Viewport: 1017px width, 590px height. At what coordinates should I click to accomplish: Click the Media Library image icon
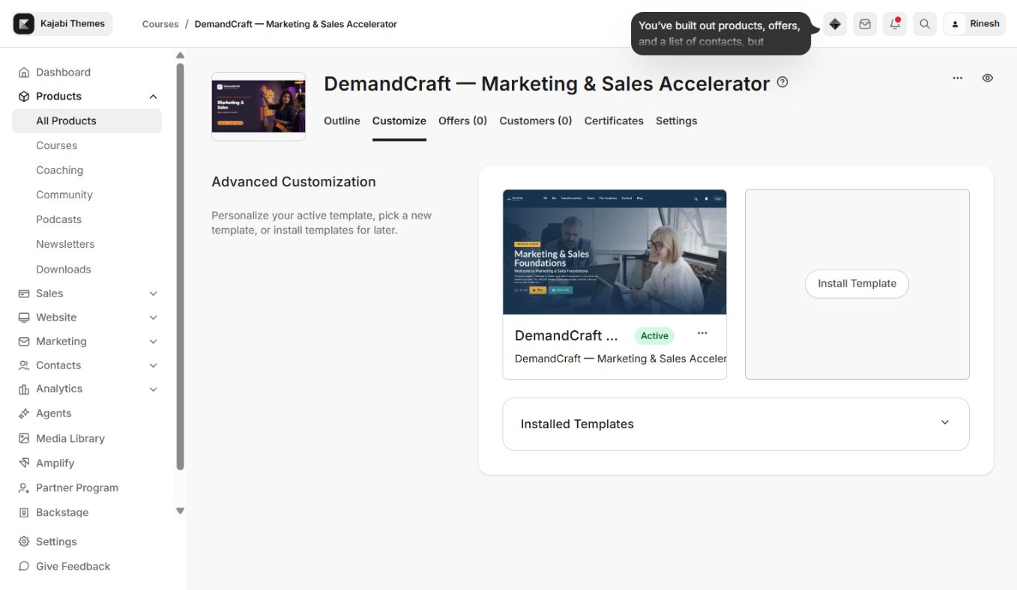pos(24,439)
